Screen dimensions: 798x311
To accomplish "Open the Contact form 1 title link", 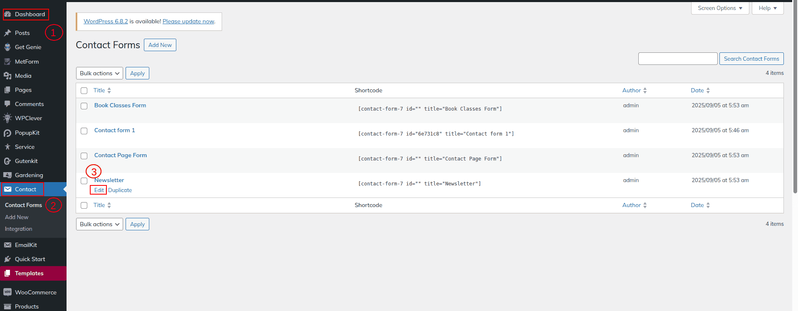I will tap(115, 130).
